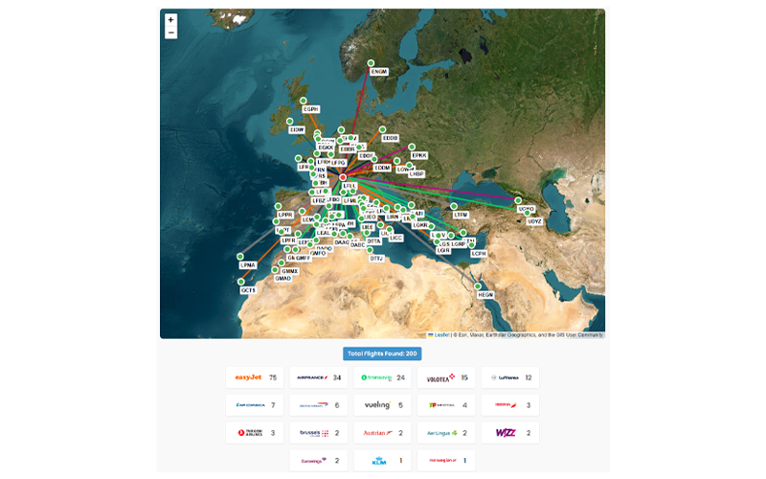Click the GCTS airport marker dot
Screen dimensions: 766x479
coord(241,282)
